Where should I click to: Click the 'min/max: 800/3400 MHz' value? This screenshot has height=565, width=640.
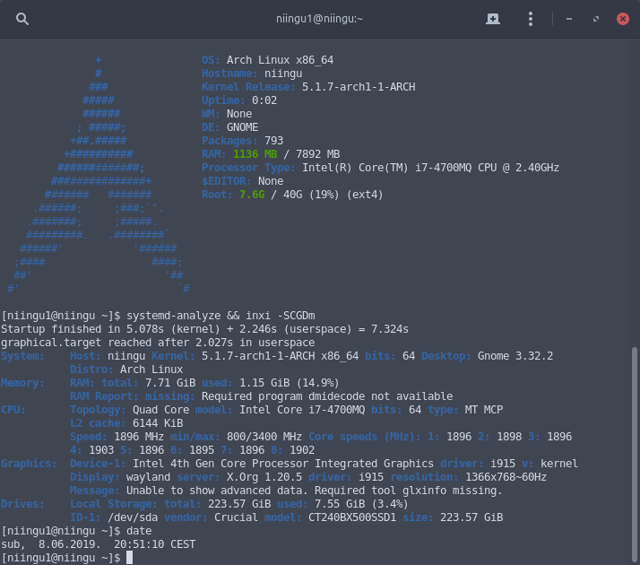(236, 437)
